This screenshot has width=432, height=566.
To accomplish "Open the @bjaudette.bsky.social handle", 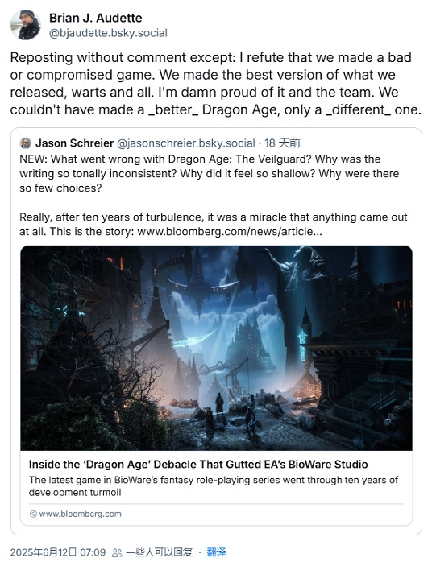I will 108,33.
